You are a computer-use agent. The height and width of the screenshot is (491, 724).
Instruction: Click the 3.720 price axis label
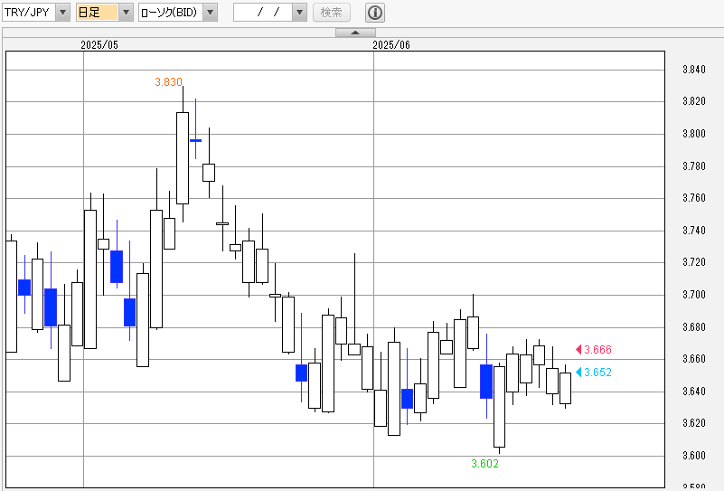tap(694, 262)
